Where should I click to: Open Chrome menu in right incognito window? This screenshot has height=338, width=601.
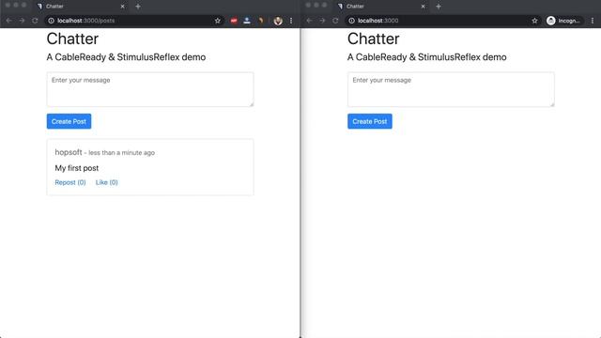(593, 21)
